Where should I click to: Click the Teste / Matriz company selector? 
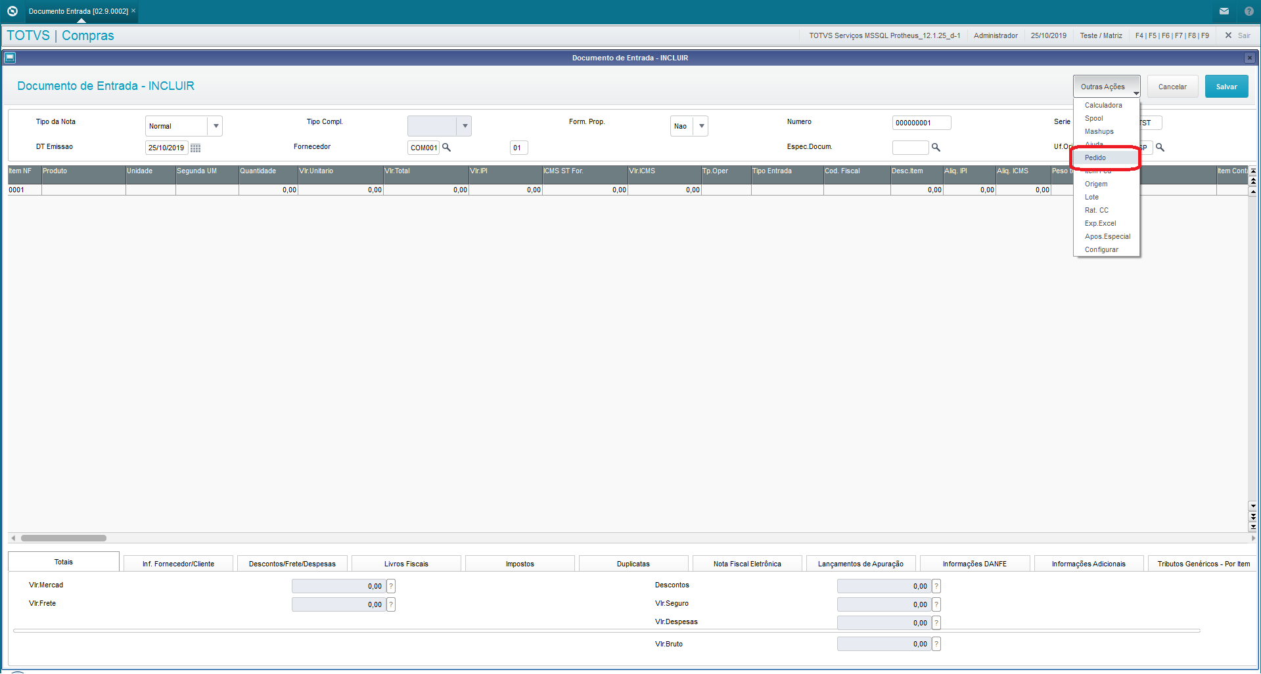pos(1101,35)
